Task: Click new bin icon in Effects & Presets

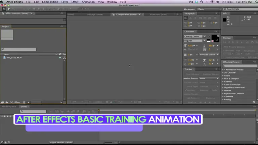Action: click(254, 102)
